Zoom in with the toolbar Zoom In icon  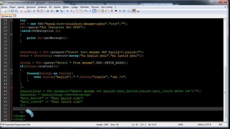(67, 11)
